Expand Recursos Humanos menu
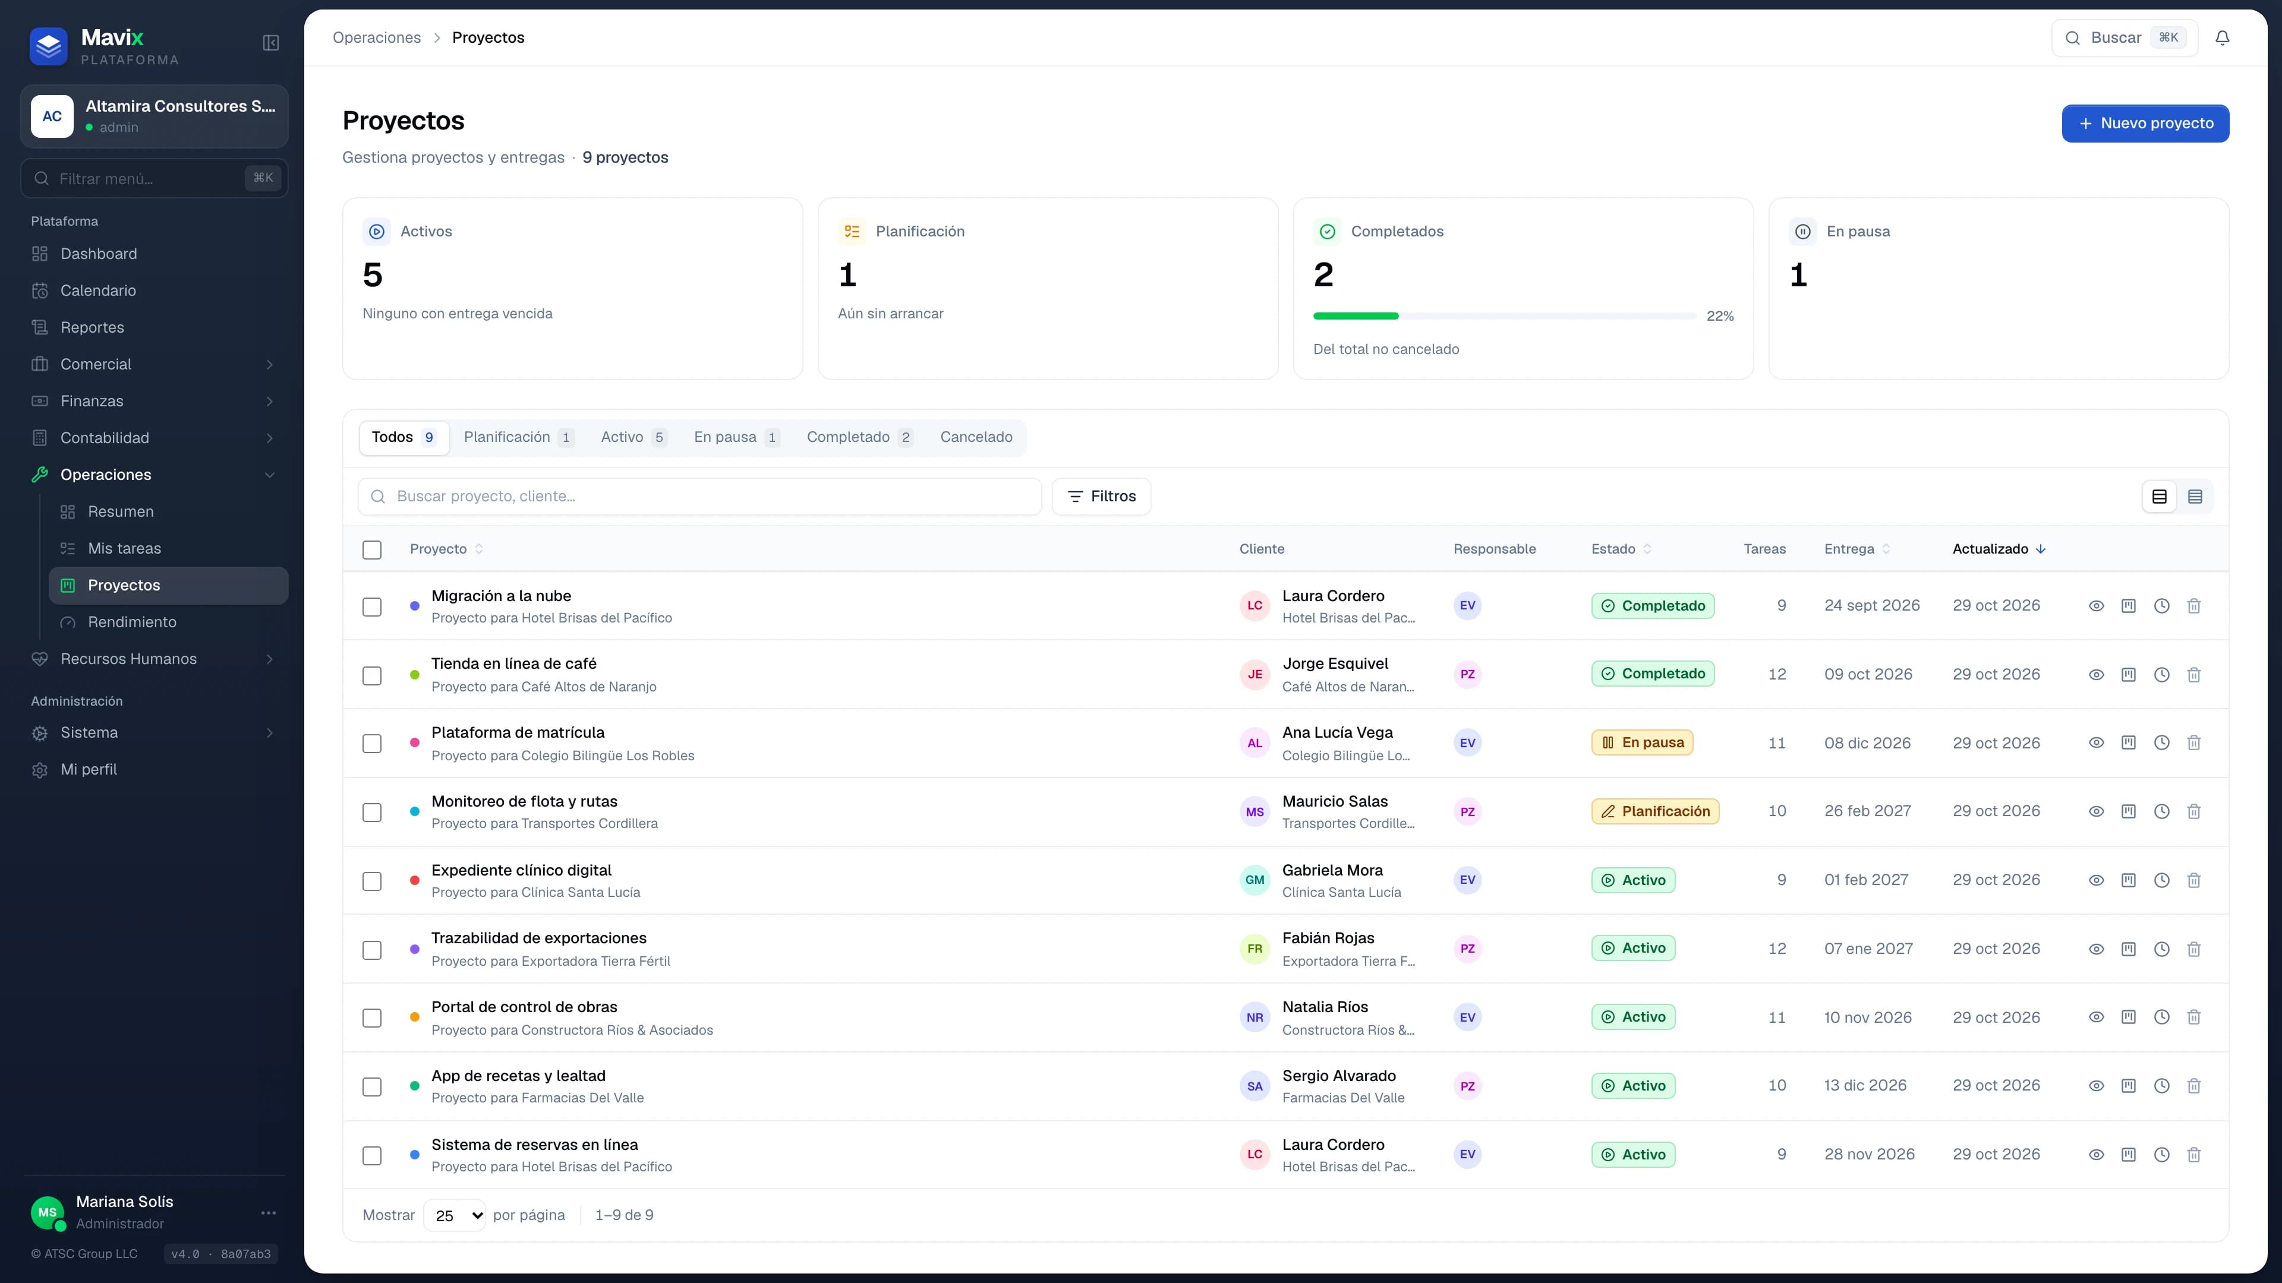 coord(154,659)
